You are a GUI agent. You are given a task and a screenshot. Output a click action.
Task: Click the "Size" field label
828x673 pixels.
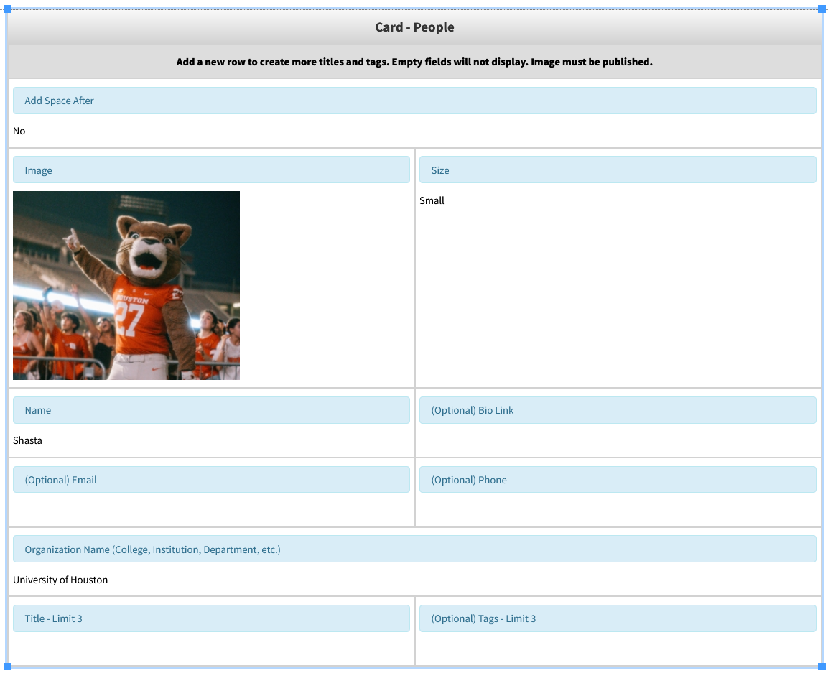(x=440, y=170)
